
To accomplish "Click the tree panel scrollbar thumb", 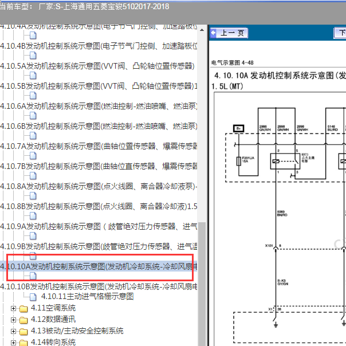I will point(202,284).
